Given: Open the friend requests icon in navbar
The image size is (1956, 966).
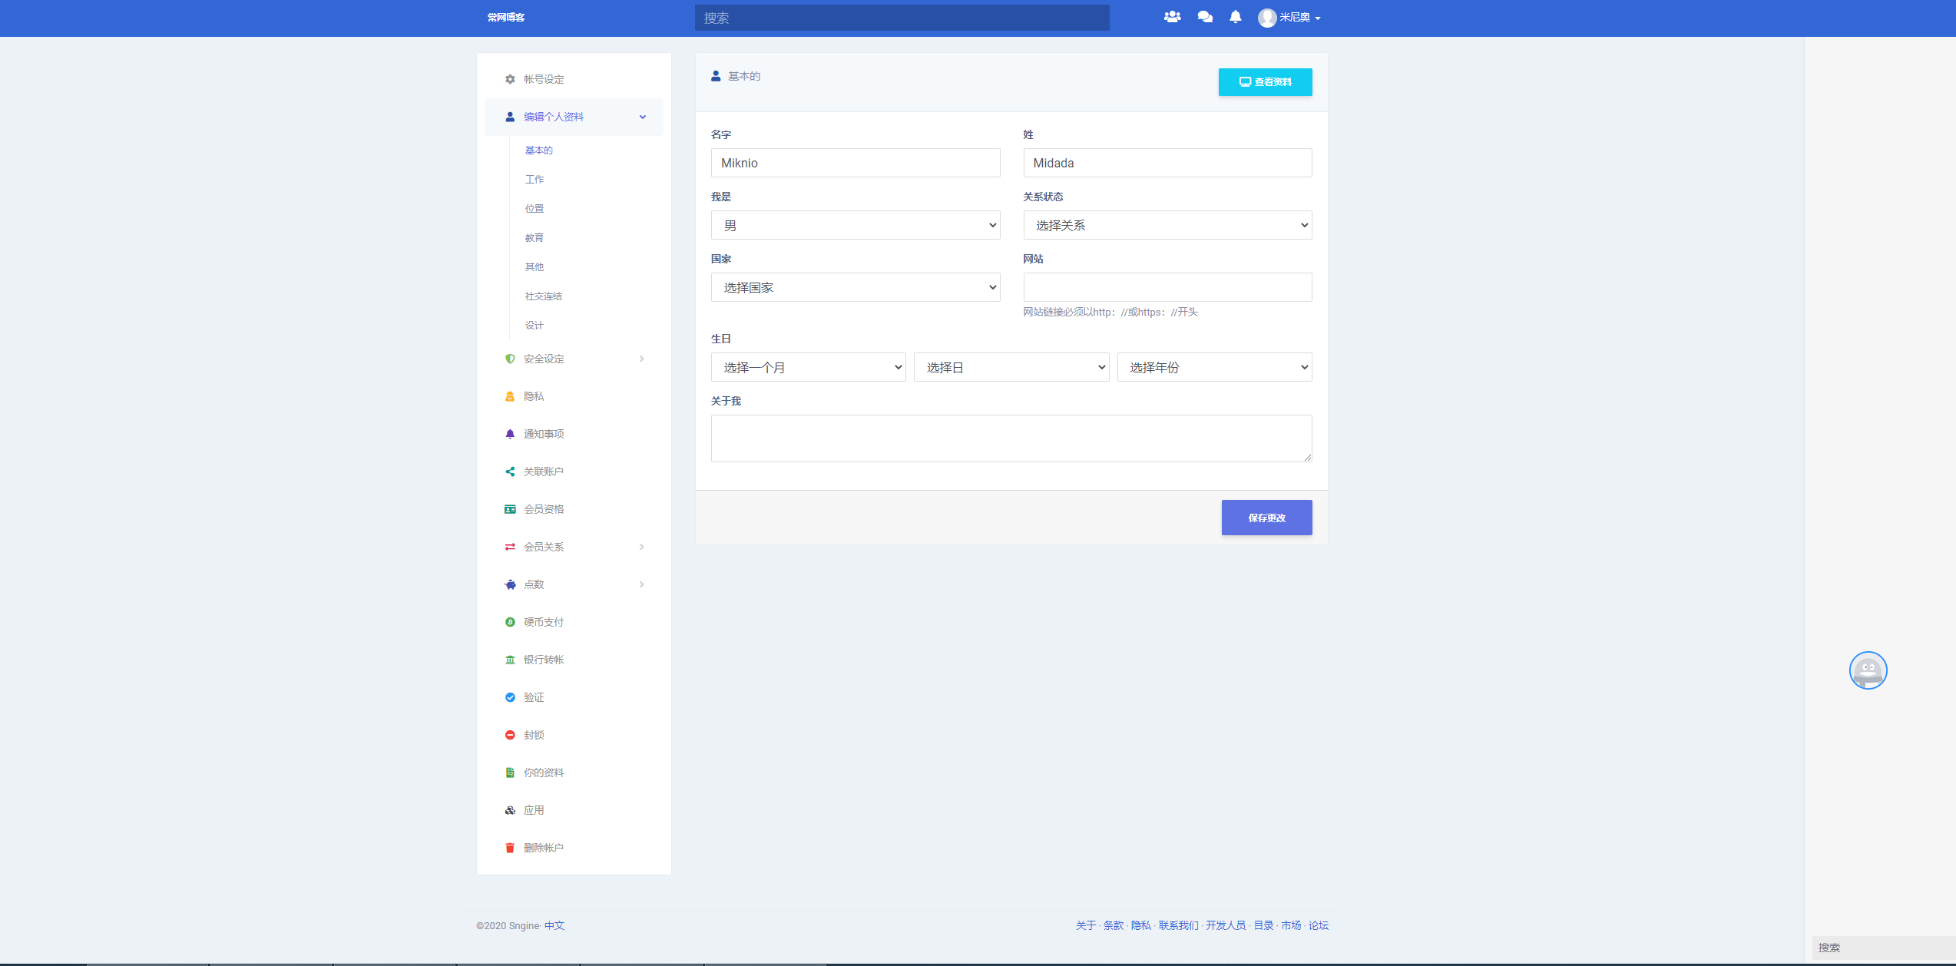Looking at the screenshot, I should (x=1172, y=17).
